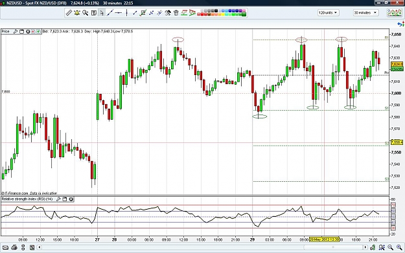Open the alert bell tool
The width and height of the screenshot is (405, 253).
click(x=76, y=13)
